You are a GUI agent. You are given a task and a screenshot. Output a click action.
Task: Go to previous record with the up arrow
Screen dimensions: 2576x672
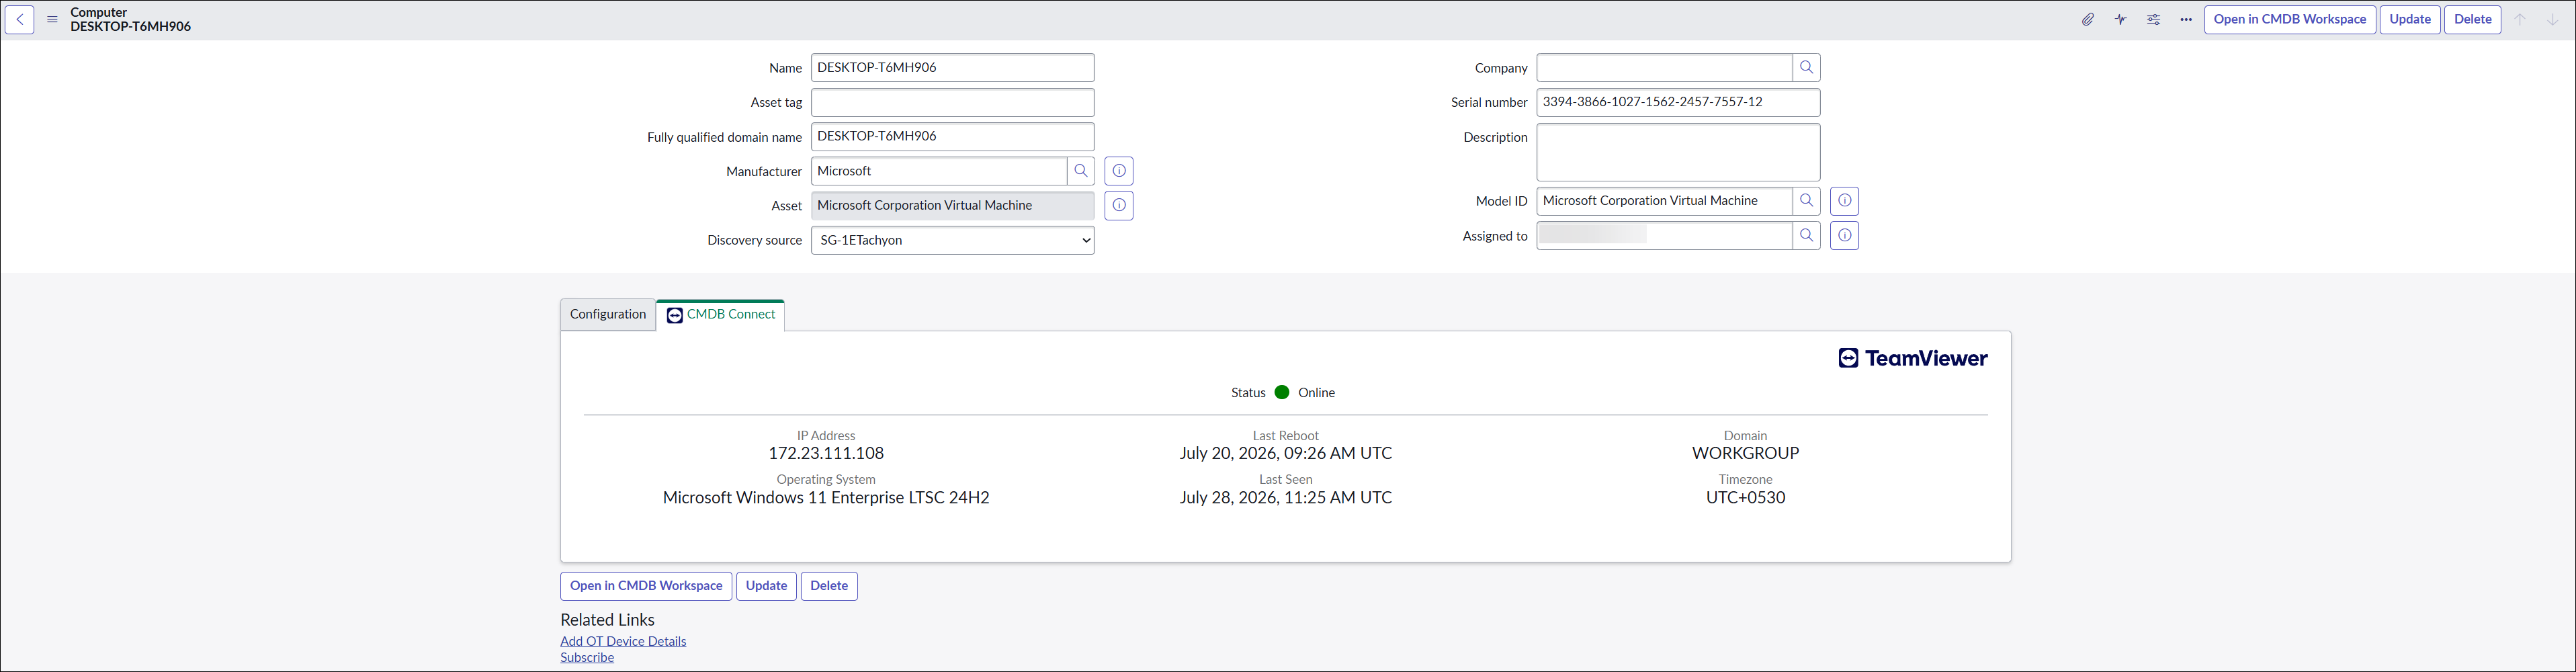click(x=2520, y=19)
